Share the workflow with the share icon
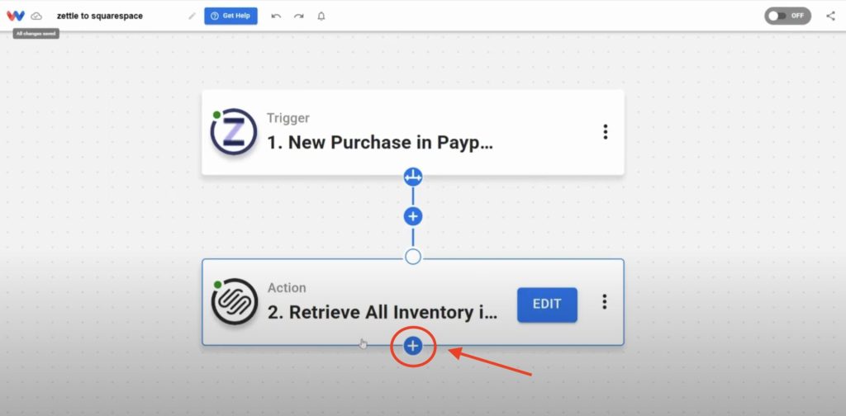The width and height of the screenshot is (846, 416). point(830,16)
